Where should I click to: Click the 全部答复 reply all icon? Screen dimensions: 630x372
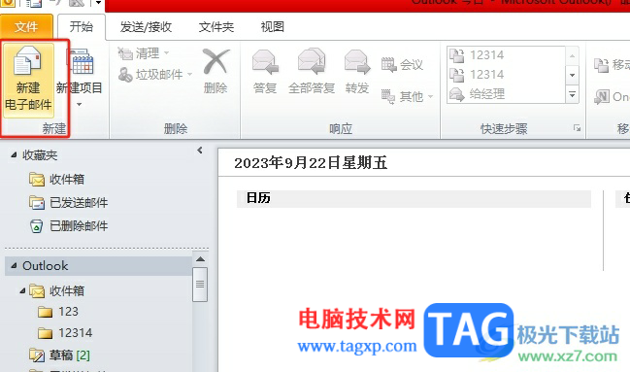click(312, 61)
